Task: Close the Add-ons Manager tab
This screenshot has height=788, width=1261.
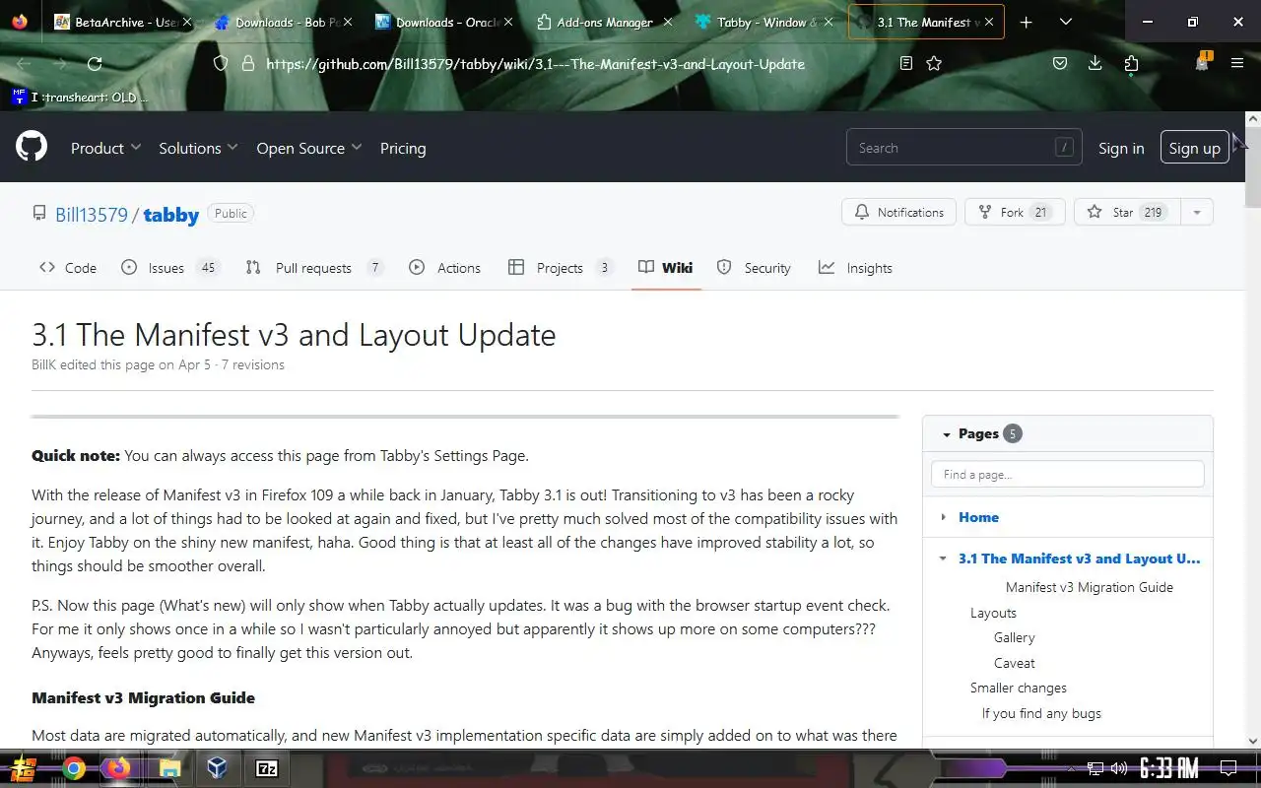Action: click(x=668, y=22)
